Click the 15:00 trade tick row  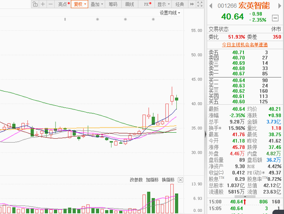tap(245, 202)
